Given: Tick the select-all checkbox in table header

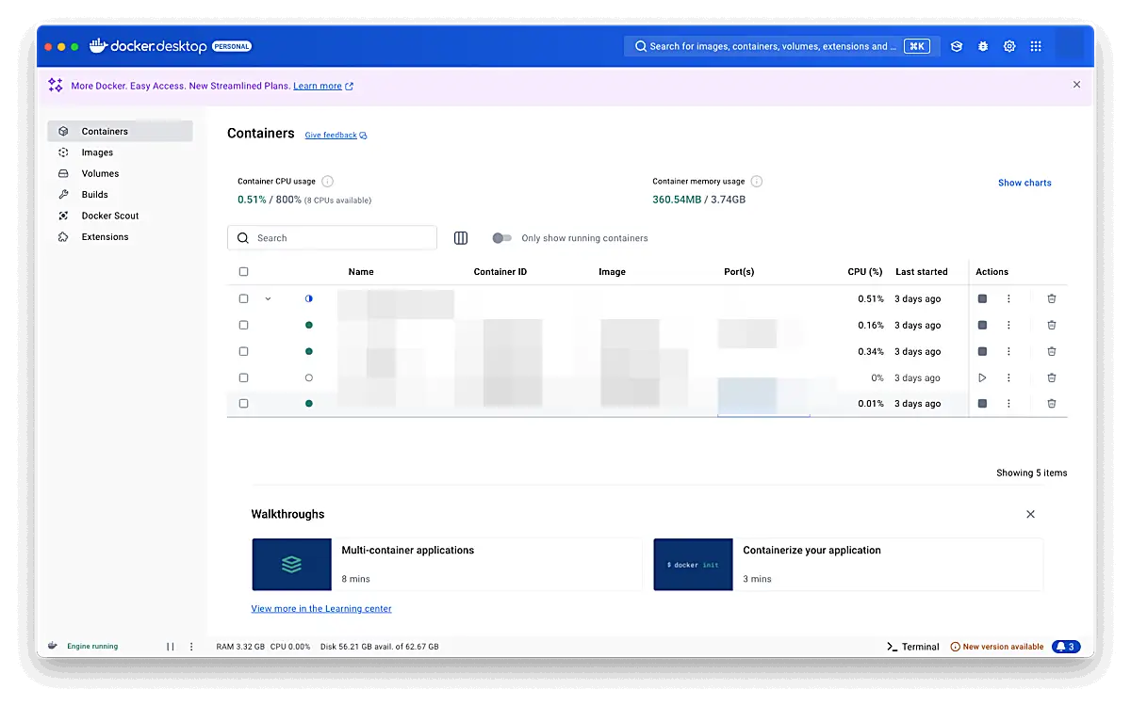Looking at the screenshot, I should 243,271.
